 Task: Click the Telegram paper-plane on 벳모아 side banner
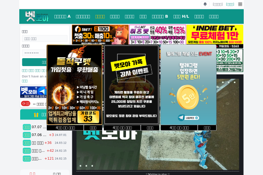[42, 91]
